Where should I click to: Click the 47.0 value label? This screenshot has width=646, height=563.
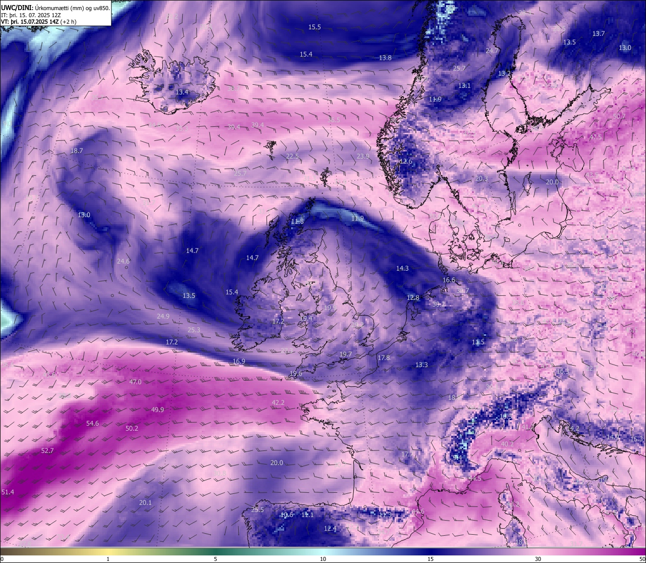[x=135, y=382]
